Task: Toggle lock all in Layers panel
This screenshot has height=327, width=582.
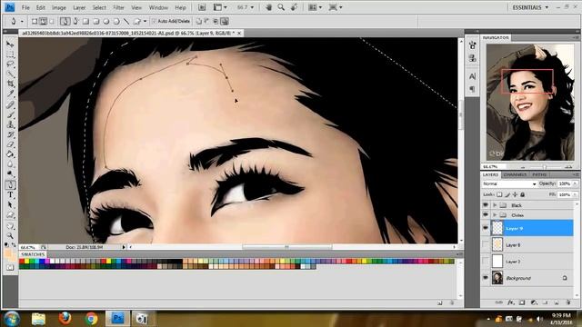Action: tap(523, 194)
